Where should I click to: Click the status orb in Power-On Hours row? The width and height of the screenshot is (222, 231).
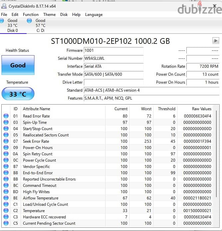click(6, 147)
